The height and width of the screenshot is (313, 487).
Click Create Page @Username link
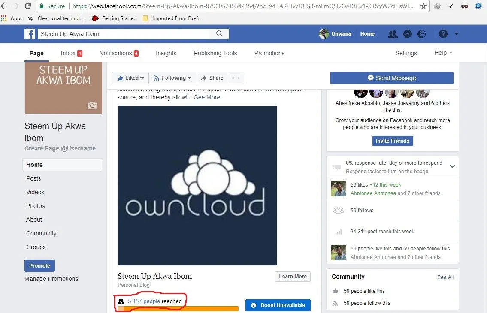[60, 148]
